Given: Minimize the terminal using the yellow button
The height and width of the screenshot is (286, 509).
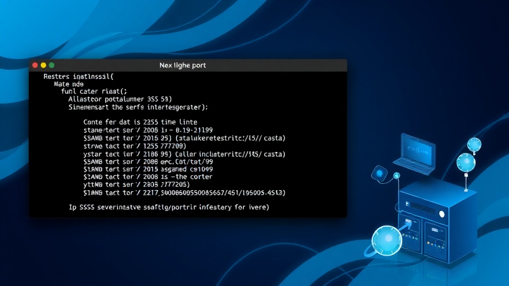Looking at the screenshot, I should [43, 65].
